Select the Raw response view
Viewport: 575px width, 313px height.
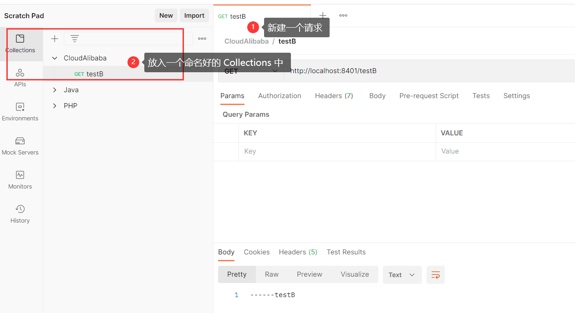(272, 274)
